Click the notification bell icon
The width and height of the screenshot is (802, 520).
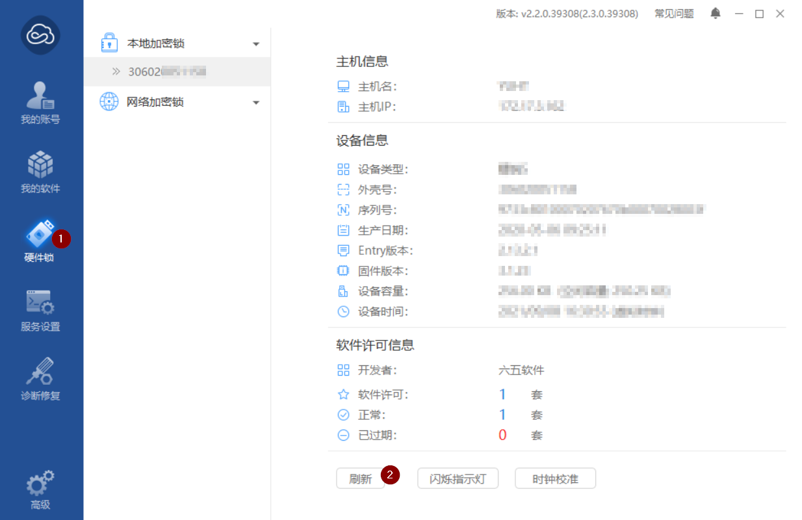(x=716, y=14)
